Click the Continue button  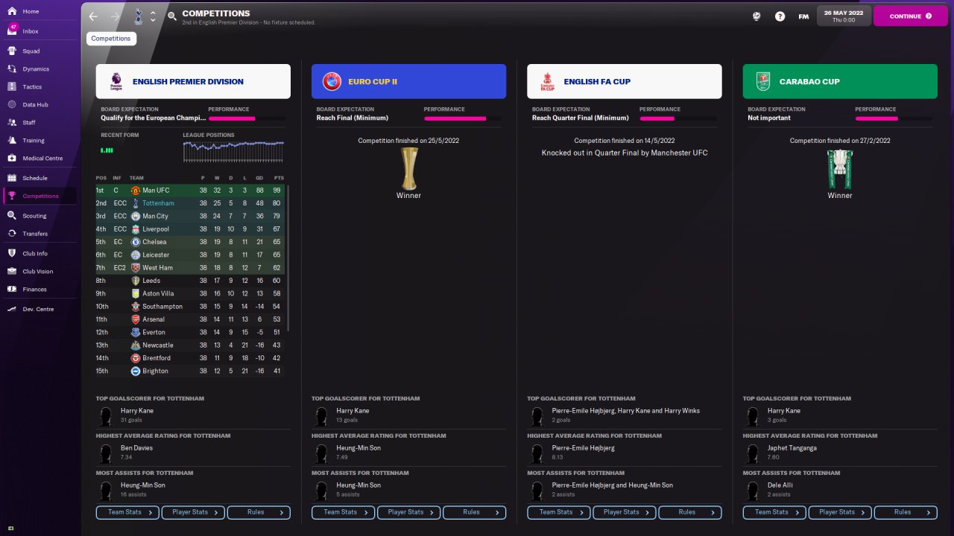(911, 16)
